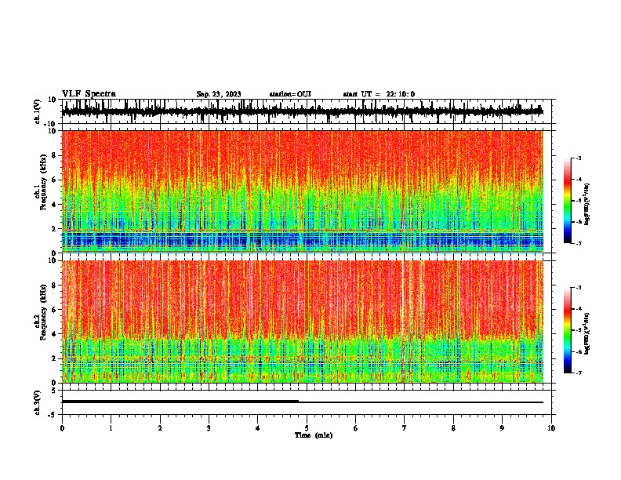Click the ch.1(V) waveform axis label
The image size is (621, 480).
tap(38, 111)
